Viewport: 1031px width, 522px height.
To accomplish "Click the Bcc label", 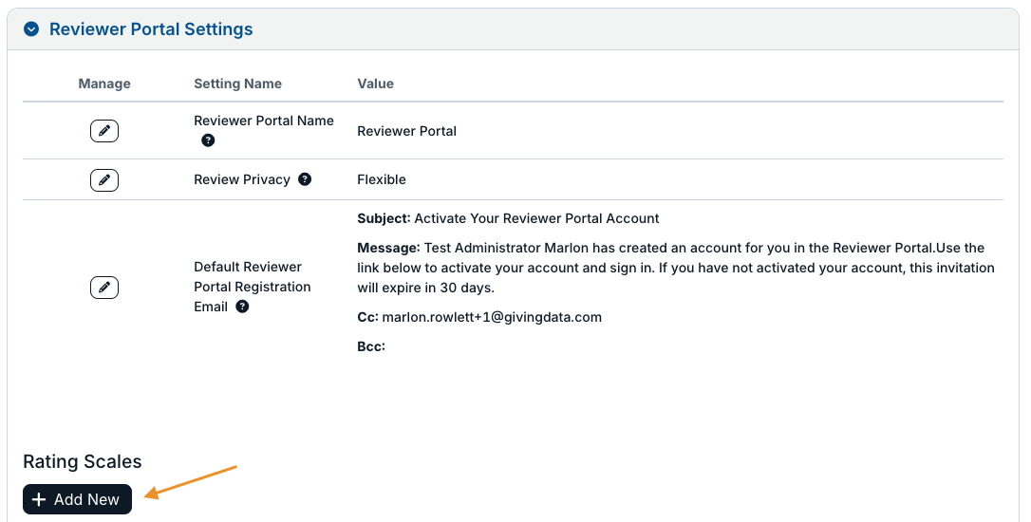I will point(371,346).
